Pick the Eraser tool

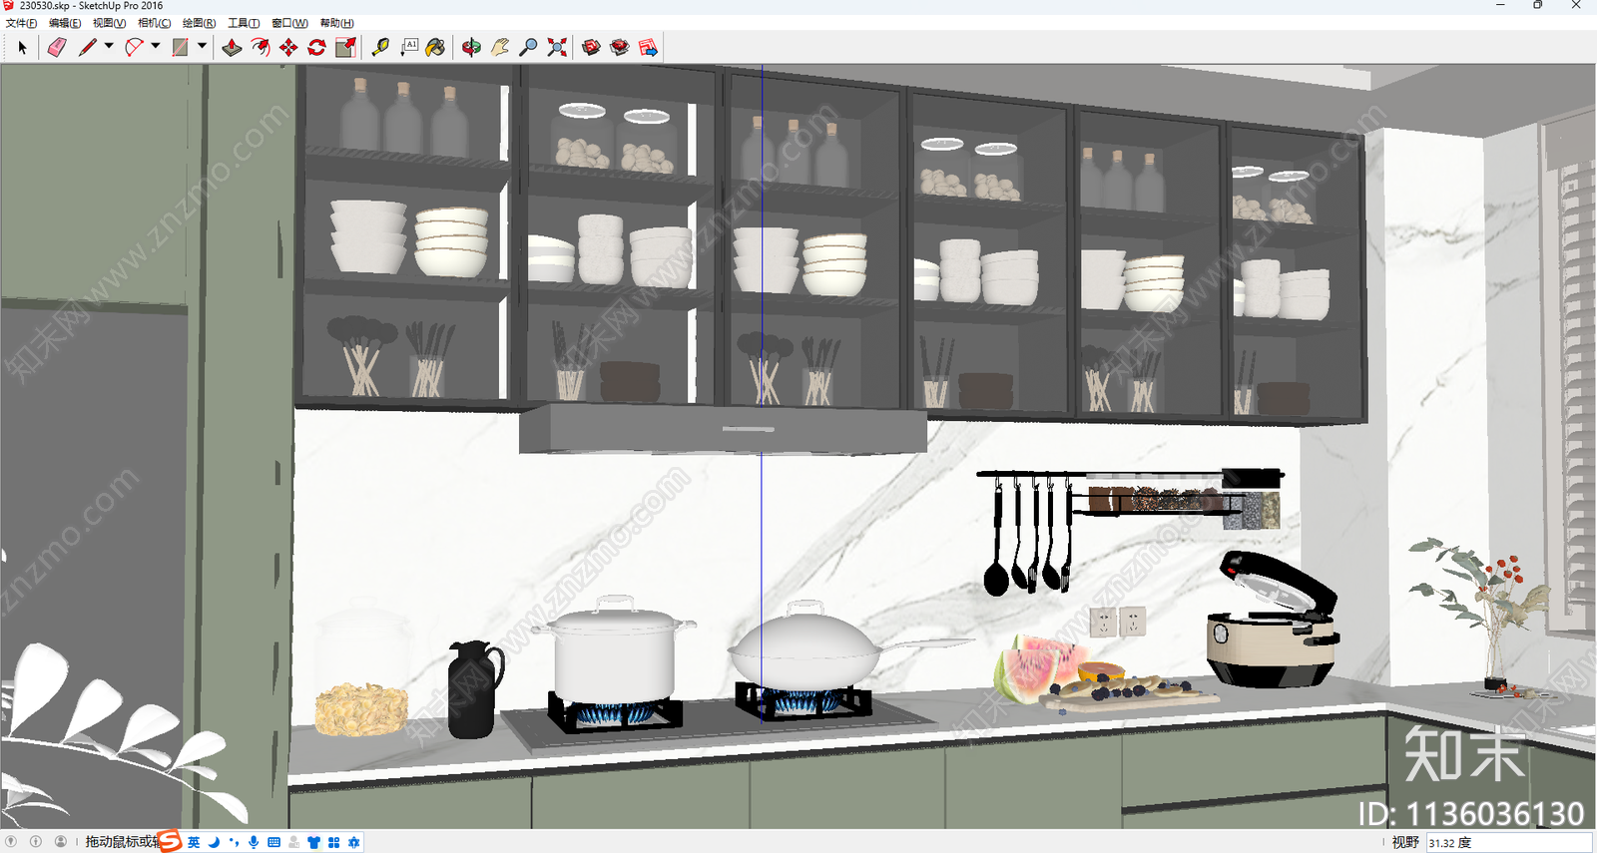point(57,47)
